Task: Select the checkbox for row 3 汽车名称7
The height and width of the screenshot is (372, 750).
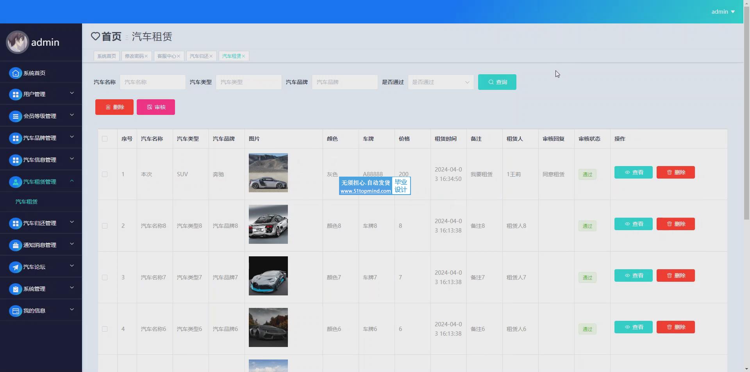Action: click(105, 277)
